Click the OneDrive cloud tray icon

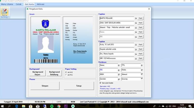click(163, 106)
